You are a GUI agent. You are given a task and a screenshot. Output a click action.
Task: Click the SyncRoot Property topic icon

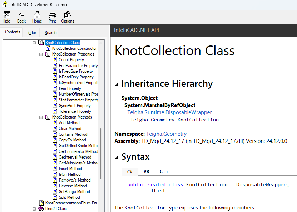coord(55,106)
